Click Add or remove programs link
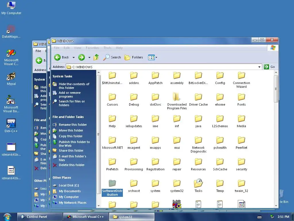This screenshot has height=221, width=294. click(x=70, y=94)
